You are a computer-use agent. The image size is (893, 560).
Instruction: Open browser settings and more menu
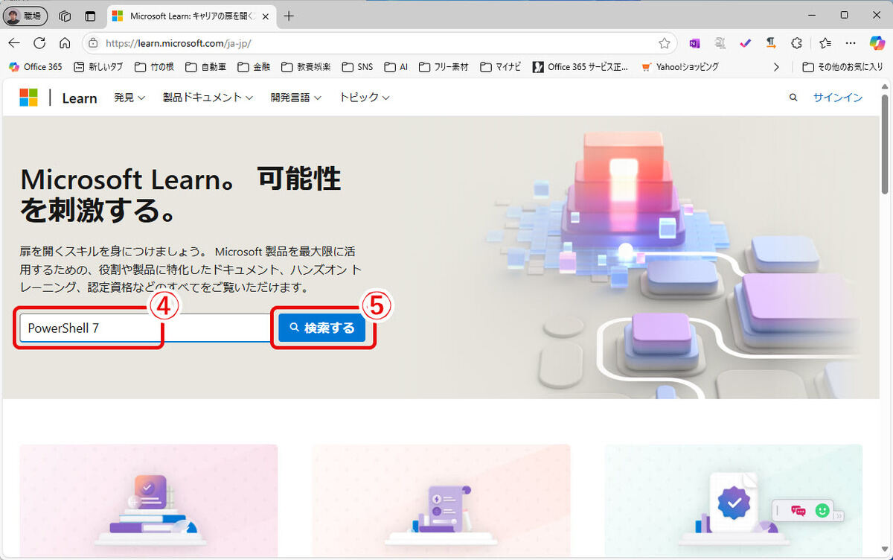(x=851, y=43)
